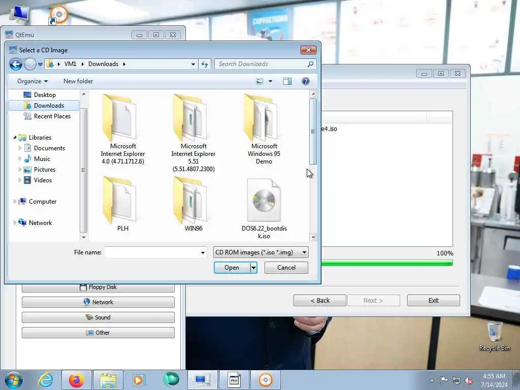Open the Other section in QtEmu
Viewport: 520px width, 390px height.
98,333
